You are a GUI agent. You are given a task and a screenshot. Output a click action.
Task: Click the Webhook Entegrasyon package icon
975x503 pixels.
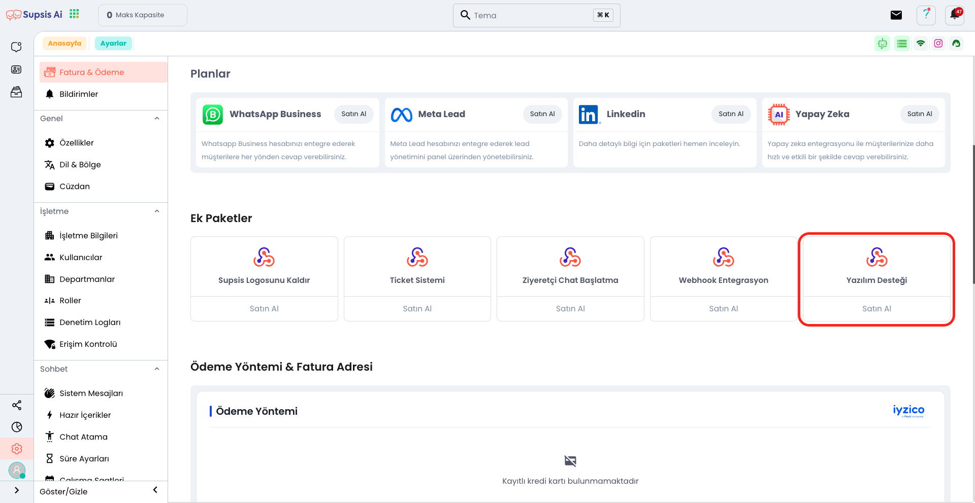[724, 257]
